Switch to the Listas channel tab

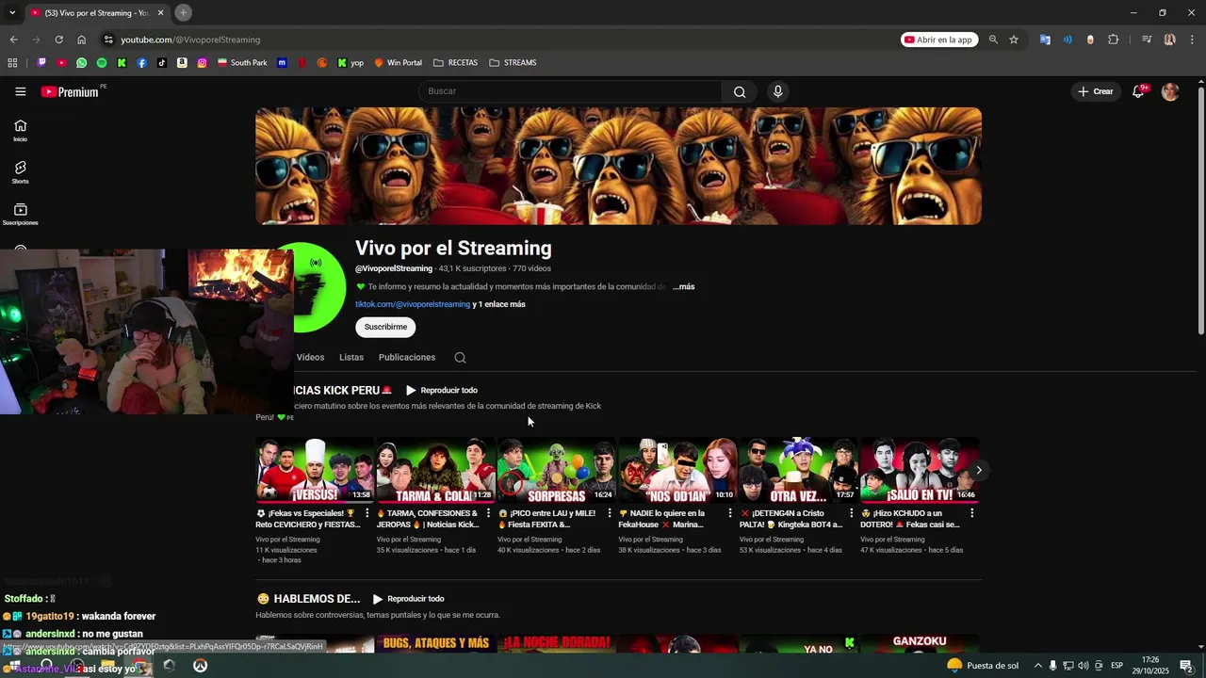tap(351, 358)
